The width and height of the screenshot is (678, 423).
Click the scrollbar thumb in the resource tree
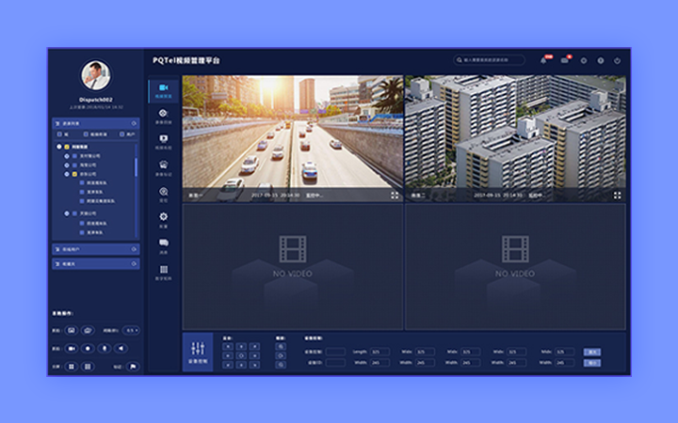pos(137,167)
